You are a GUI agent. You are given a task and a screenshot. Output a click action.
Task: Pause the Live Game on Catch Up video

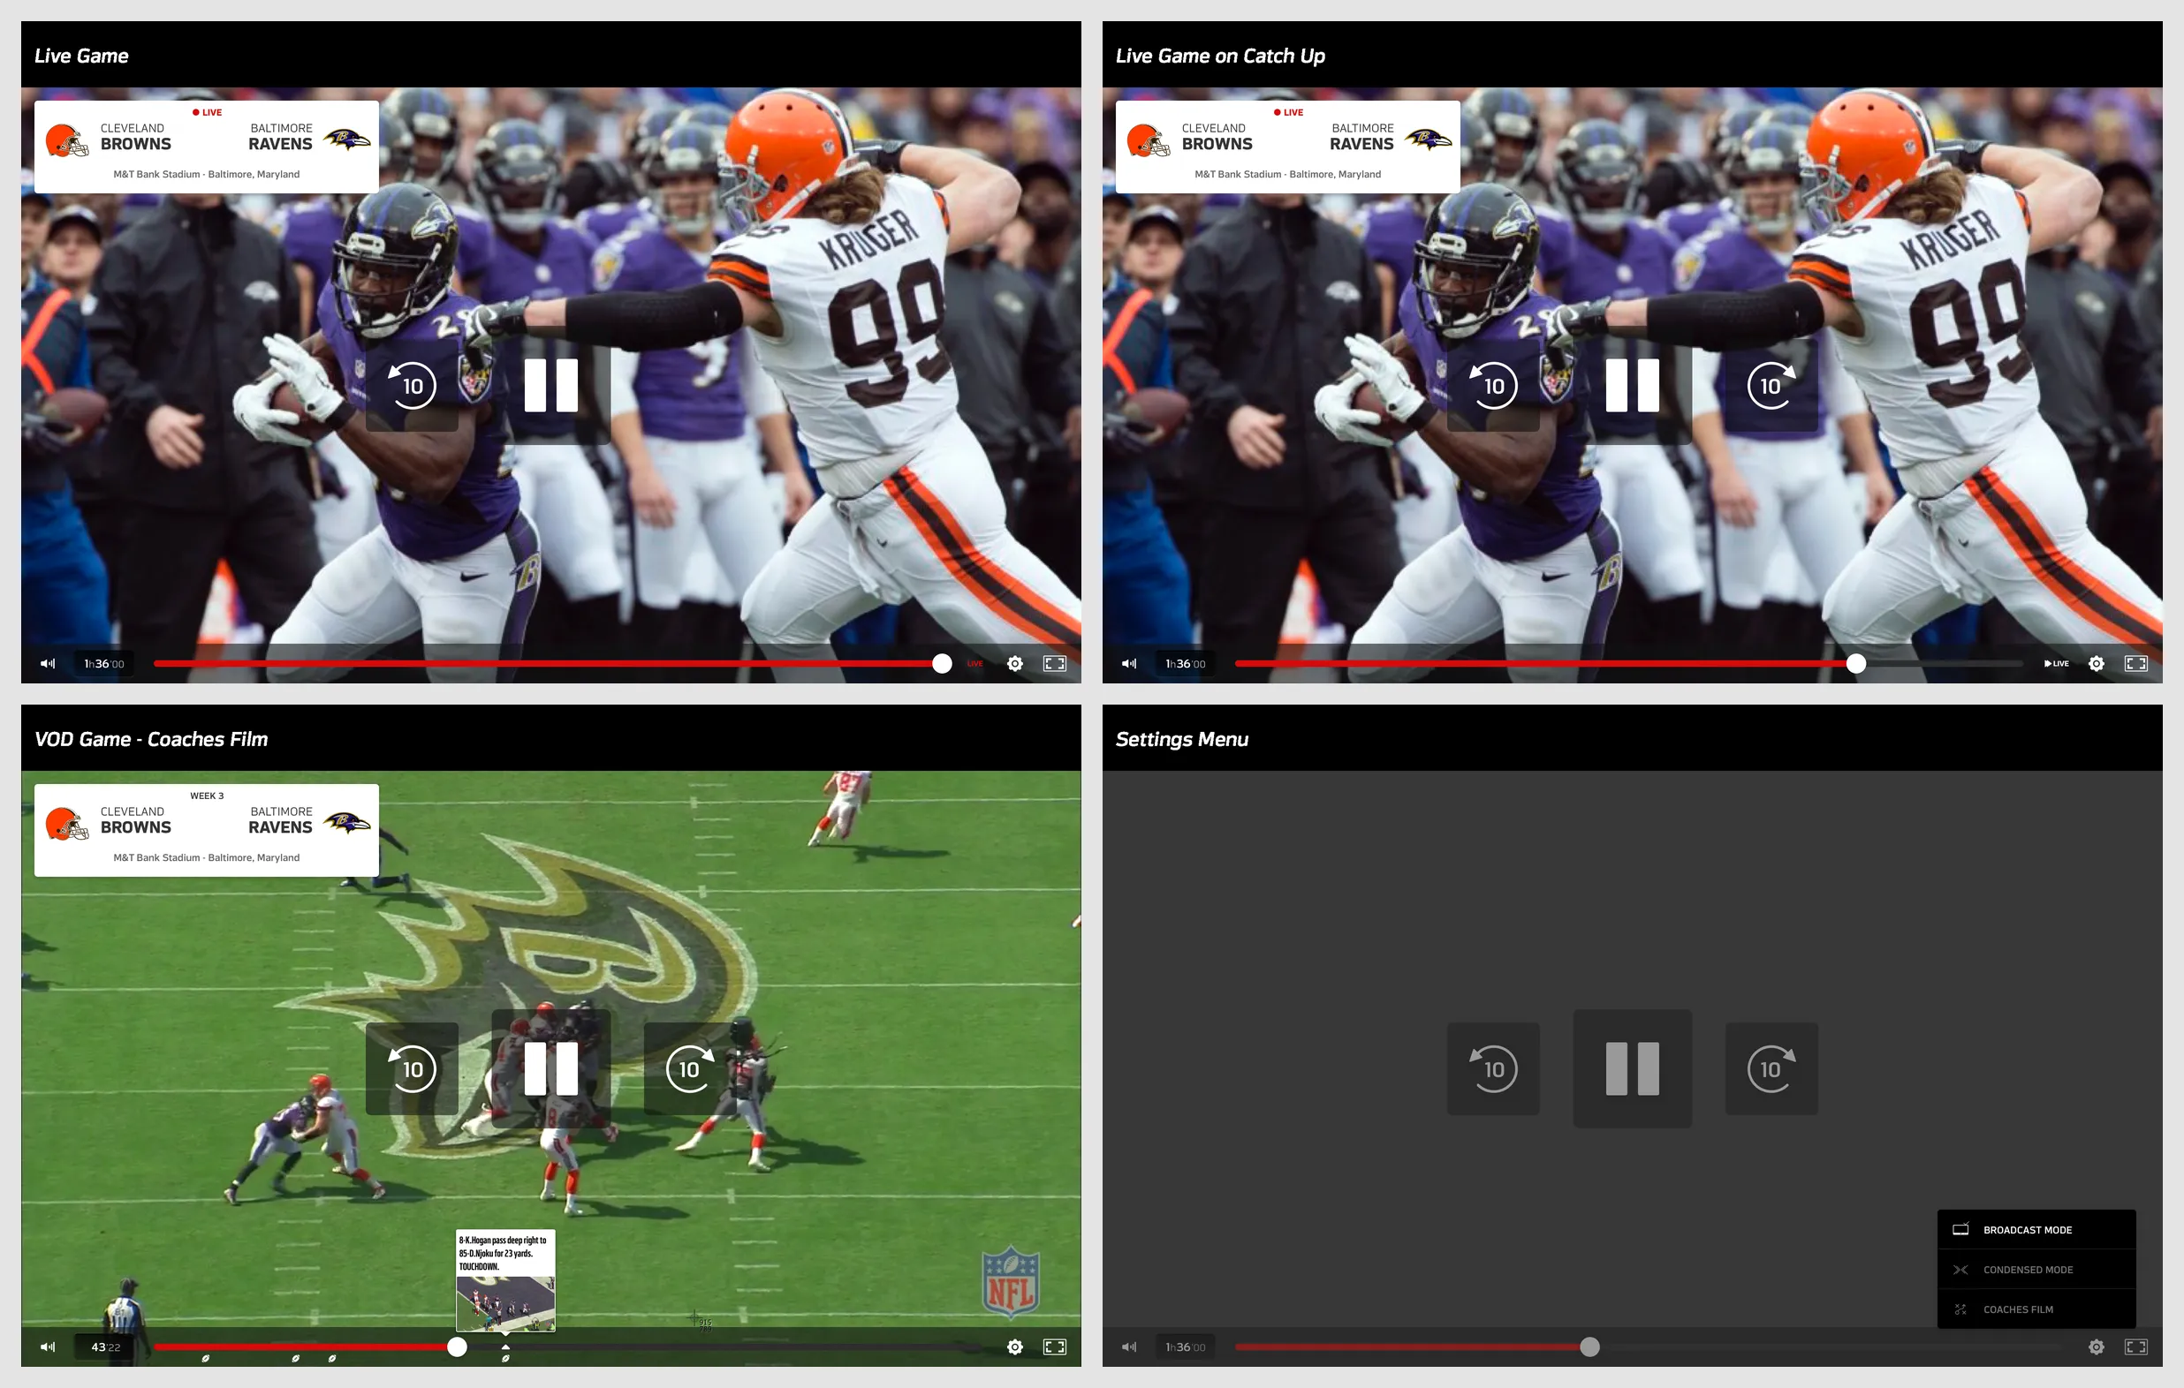tap(1632, 385)
